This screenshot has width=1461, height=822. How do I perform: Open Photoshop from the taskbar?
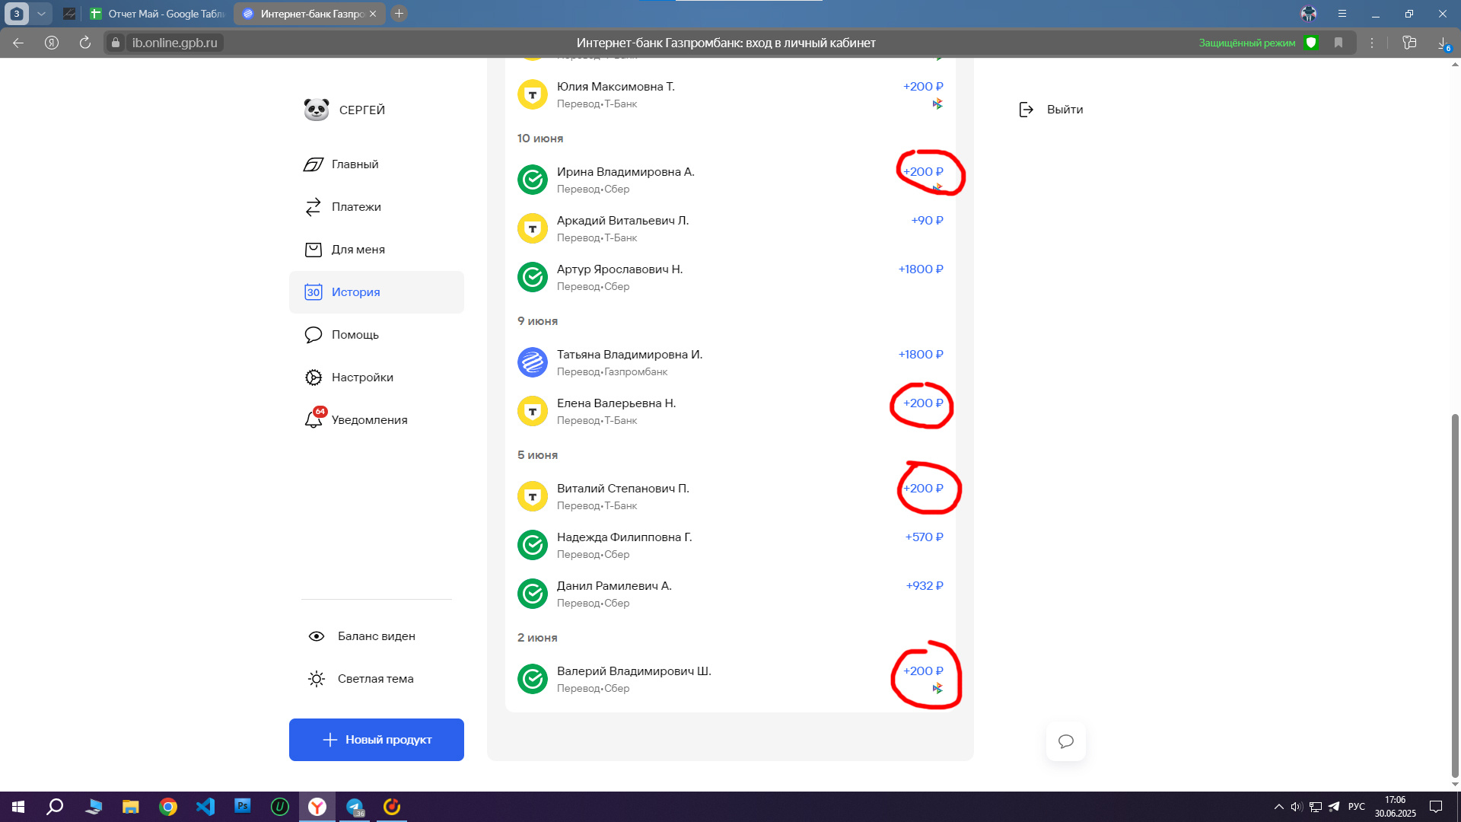pyautogui.click(x=242, y=807)
